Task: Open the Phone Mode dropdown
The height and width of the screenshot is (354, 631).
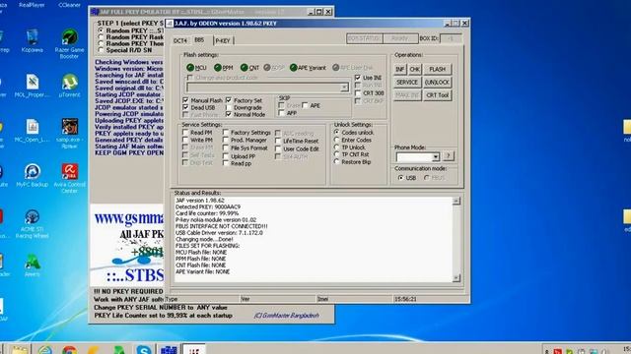Action: pos(436,156)
